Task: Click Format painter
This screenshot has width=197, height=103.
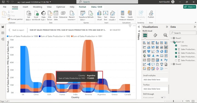Action: tap(15, 19)
